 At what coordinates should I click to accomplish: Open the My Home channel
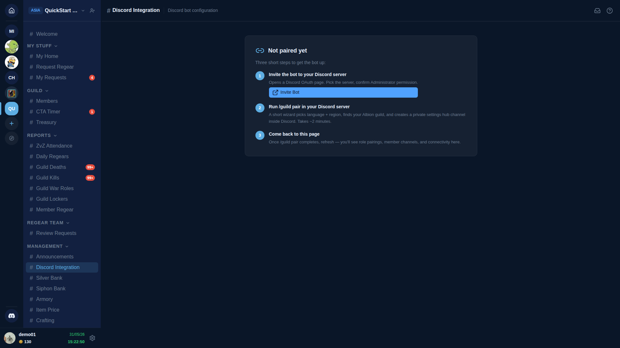point(62,56)
